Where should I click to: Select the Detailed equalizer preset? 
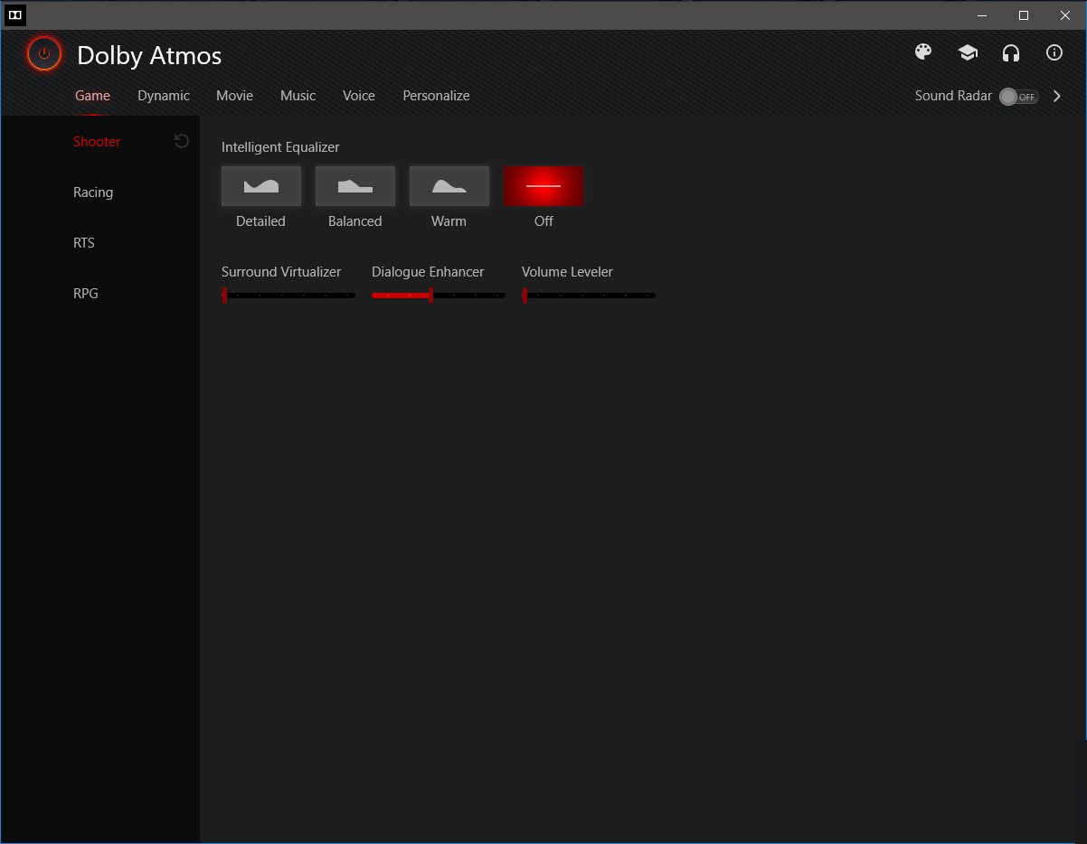pos(261,186)
